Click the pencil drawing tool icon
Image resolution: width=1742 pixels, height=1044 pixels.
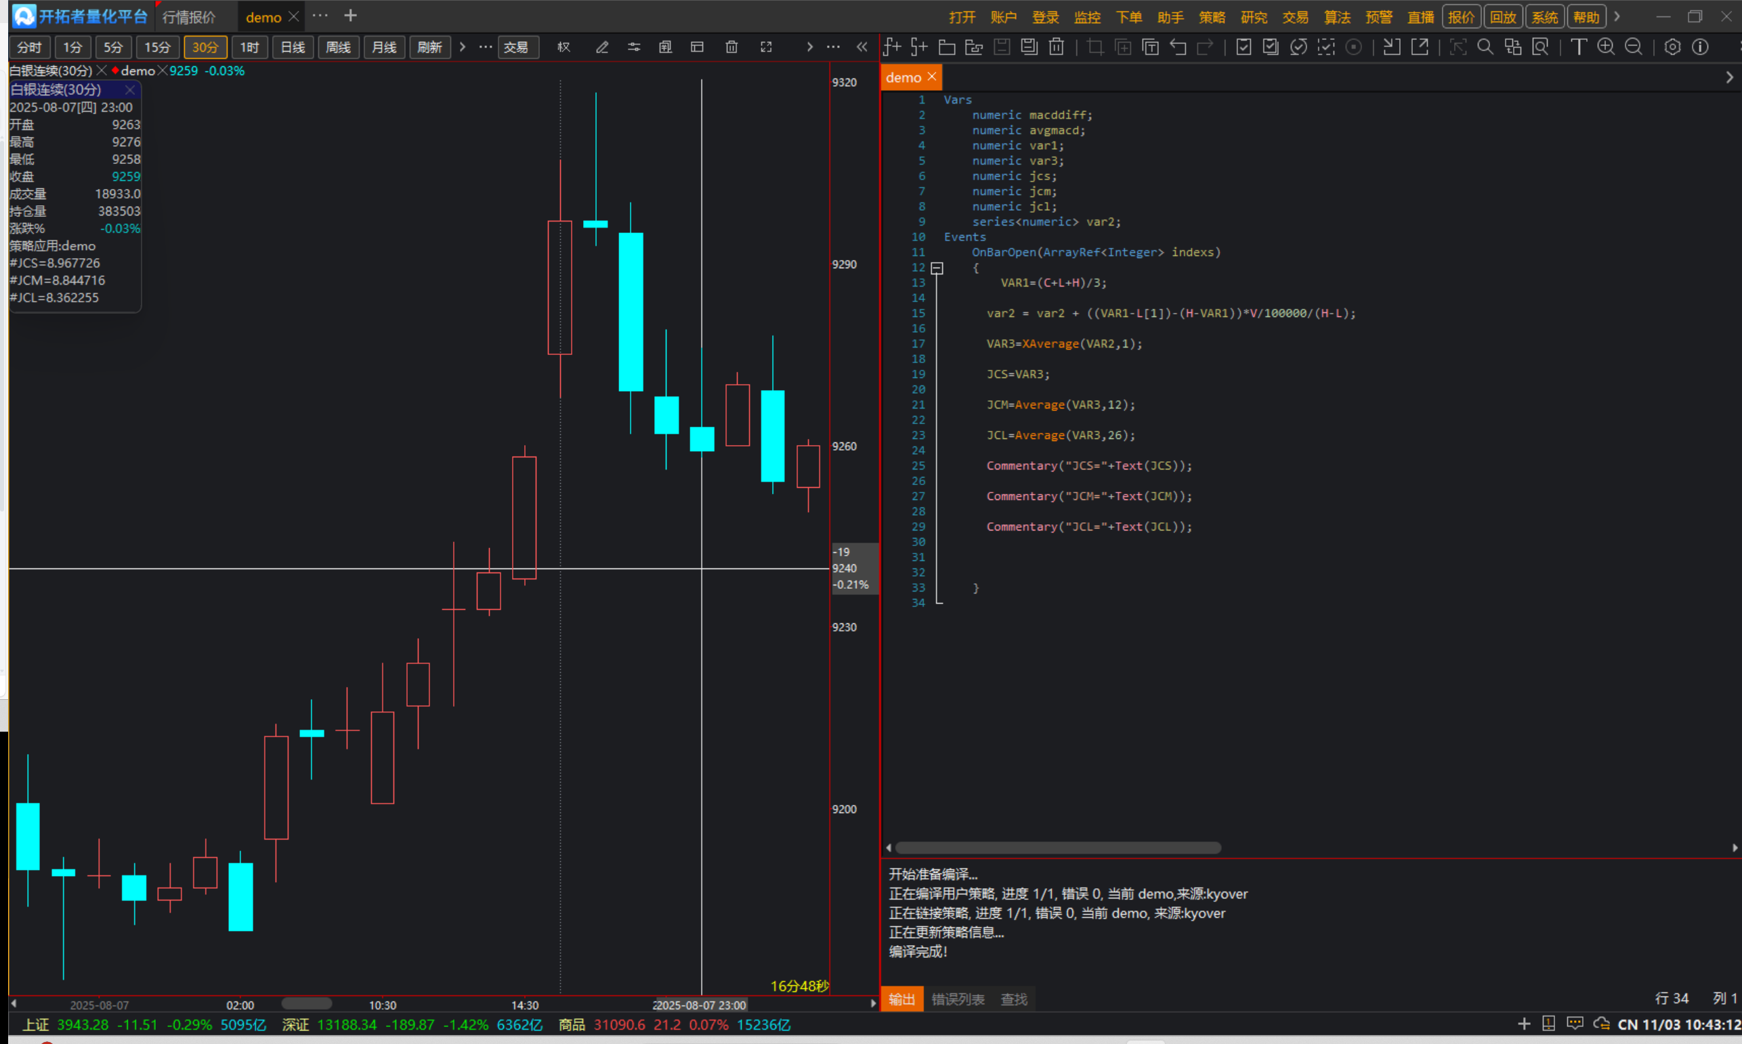(602, 47)
